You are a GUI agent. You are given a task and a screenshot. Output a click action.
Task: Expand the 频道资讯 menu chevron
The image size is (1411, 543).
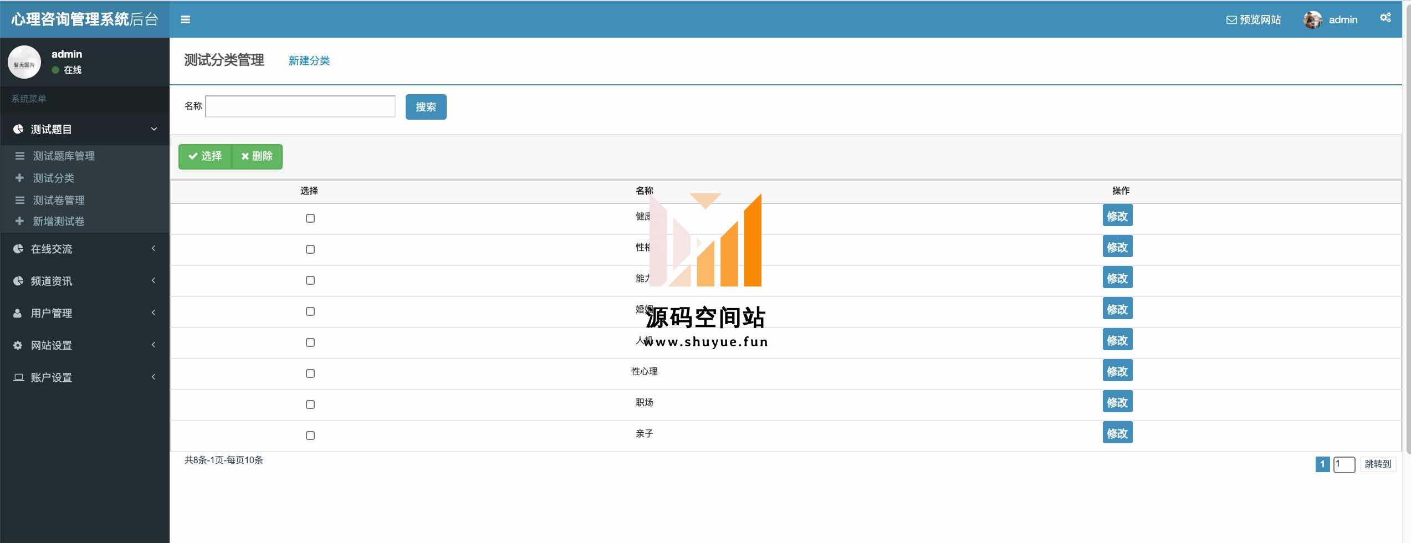tap(154, 280)
